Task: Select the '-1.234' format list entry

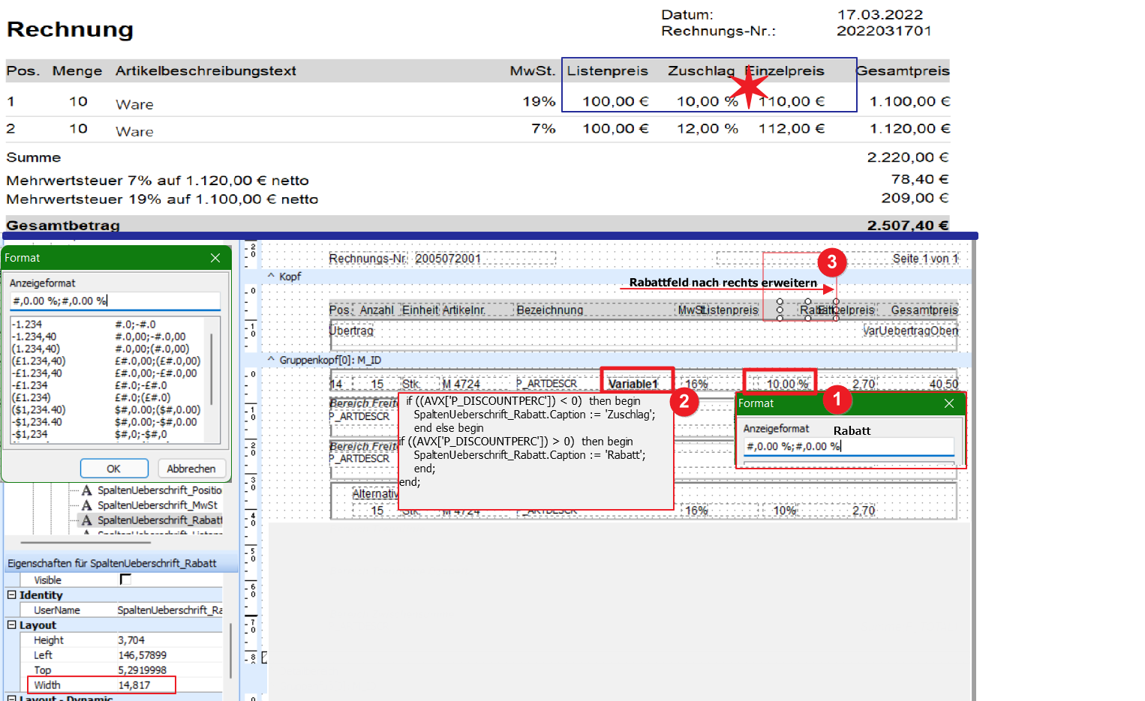Action: [x=27, y=325]
